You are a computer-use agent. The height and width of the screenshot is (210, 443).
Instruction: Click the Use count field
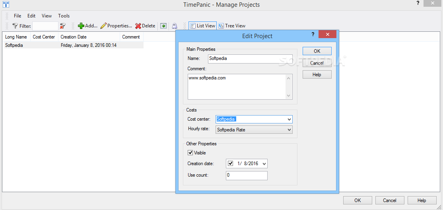coord(247,175)
